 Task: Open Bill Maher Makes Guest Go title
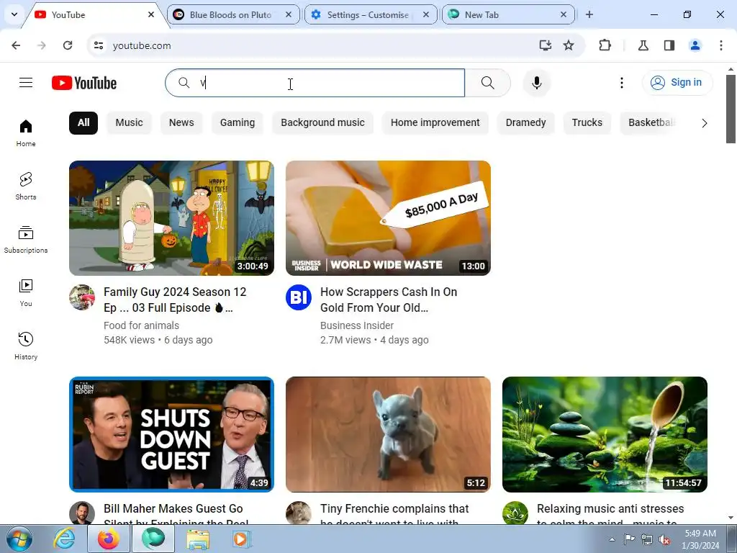pos(176,514)
